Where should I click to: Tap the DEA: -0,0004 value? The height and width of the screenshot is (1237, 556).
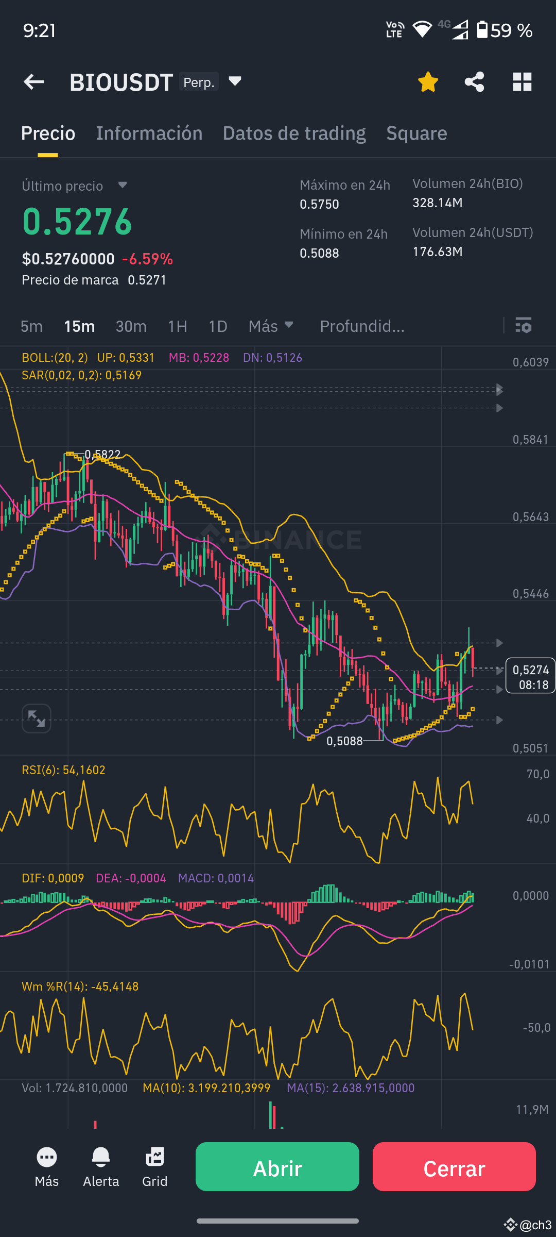coord(131,878)
